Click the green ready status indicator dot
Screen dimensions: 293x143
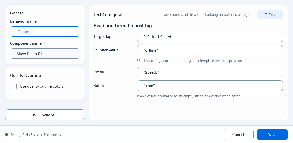(6, 134)
